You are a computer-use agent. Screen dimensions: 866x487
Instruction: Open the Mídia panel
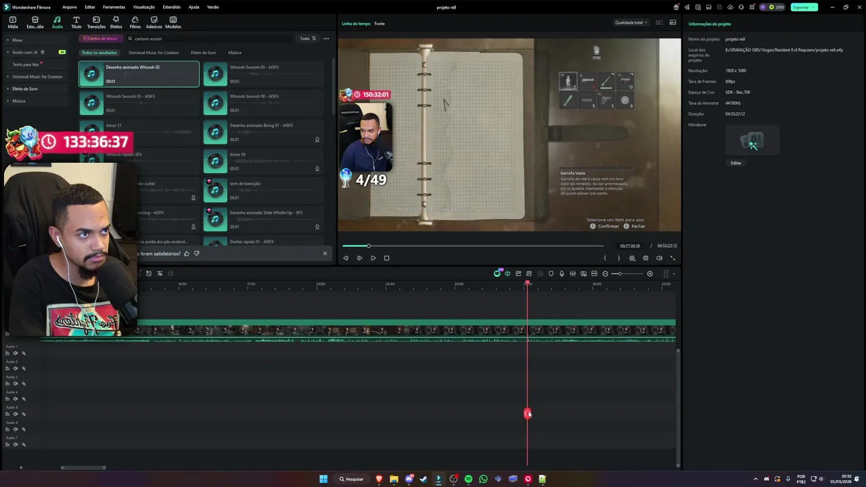tap(12, 22)
